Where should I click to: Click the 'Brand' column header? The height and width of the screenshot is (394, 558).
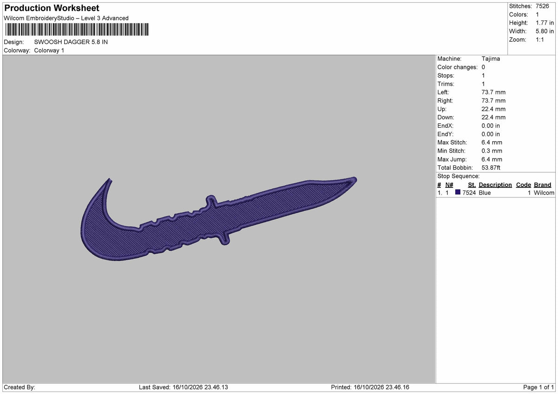(x=543, y=185)
